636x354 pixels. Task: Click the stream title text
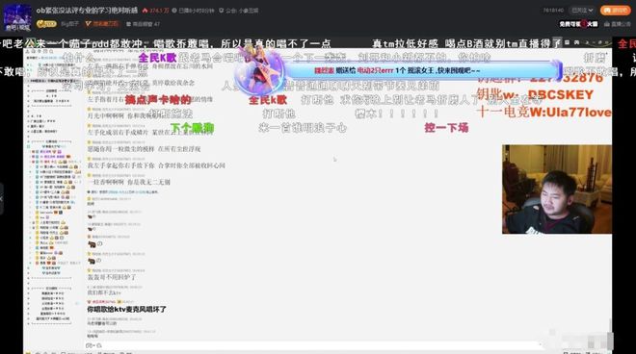tap(87, 11)
